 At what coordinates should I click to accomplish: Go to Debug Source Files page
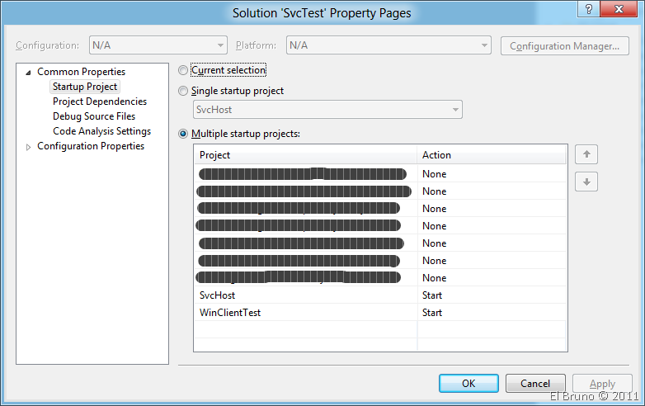point(94,116)
